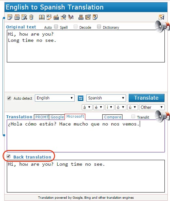Switch to the Google translation tab
Image resolution: width=170 pixels, height=201 pixels.
[57, 117]
